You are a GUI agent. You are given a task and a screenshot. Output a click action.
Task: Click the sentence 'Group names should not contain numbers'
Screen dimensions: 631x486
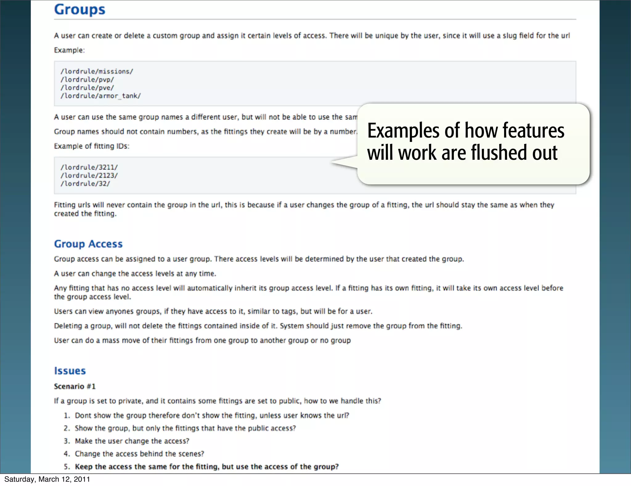[206, 132]
